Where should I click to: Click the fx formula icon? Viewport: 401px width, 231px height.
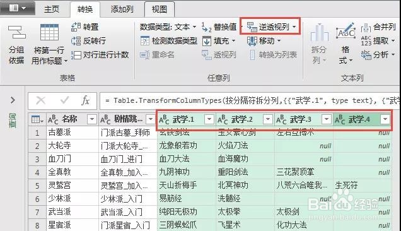tap(85, 100)
